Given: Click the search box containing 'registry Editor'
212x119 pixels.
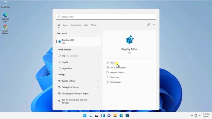Looking at the screenshot, I should coord(106,17).
